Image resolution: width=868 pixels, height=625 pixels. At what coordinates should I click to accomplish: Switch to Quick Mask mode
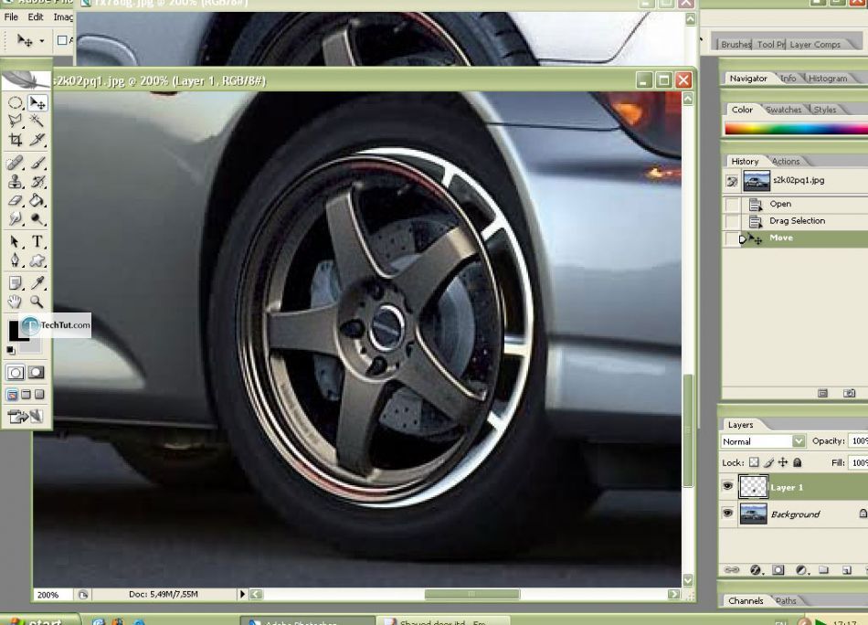(37, 373)
